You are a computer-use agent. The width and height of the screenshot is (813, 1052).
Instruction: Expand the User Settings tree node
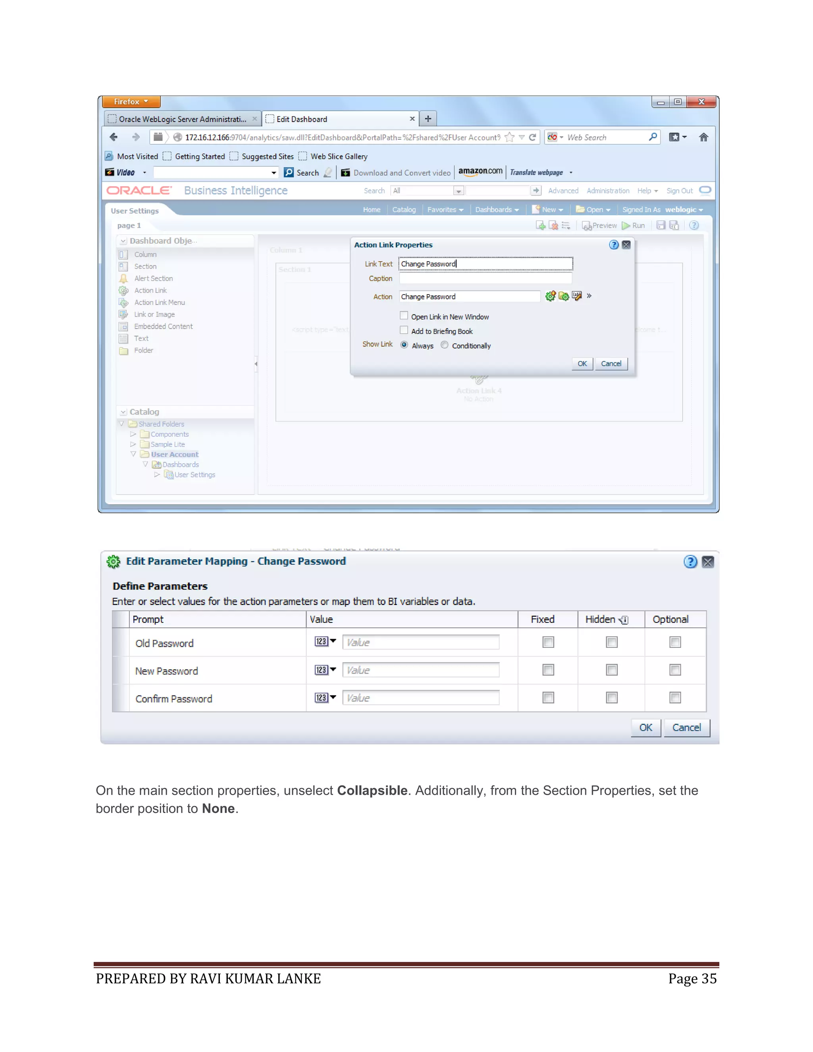(157, 474)
